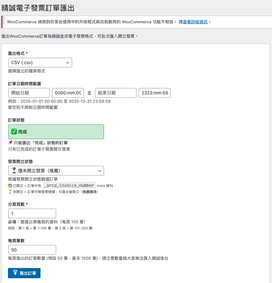The width and height of the screenshot is (272, 283).
Task: Click the download arrow icon on 匯出訂單 button
Action: [x=15, y=273]
